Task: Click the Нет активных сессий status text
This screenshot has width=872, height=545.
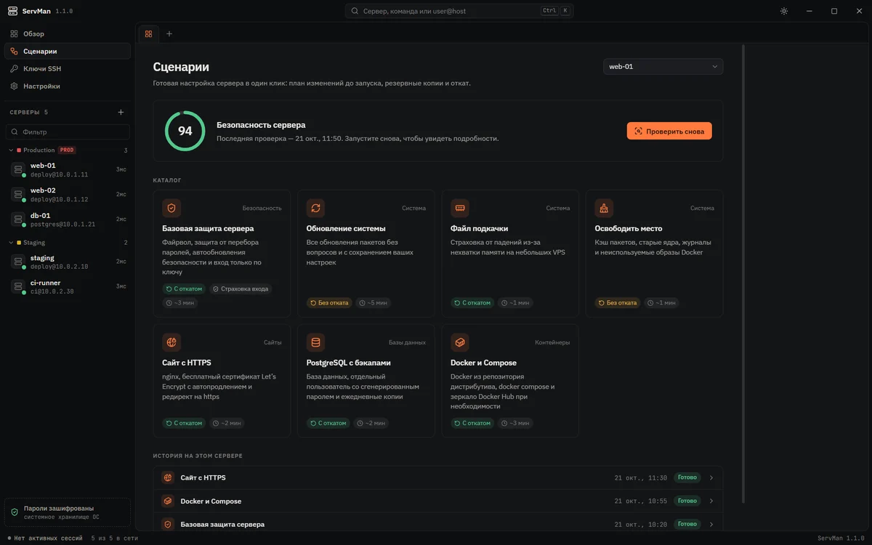Action: tap(47, 538)
